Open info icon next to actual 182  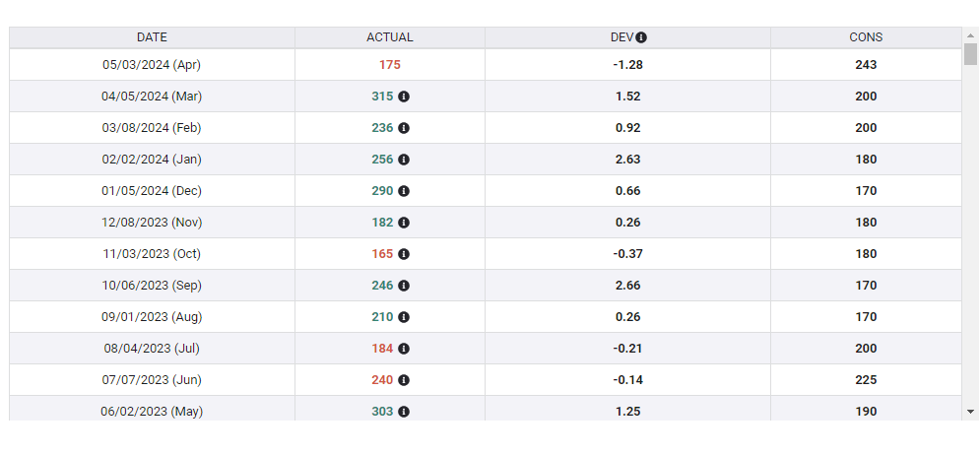click(404, 223)
